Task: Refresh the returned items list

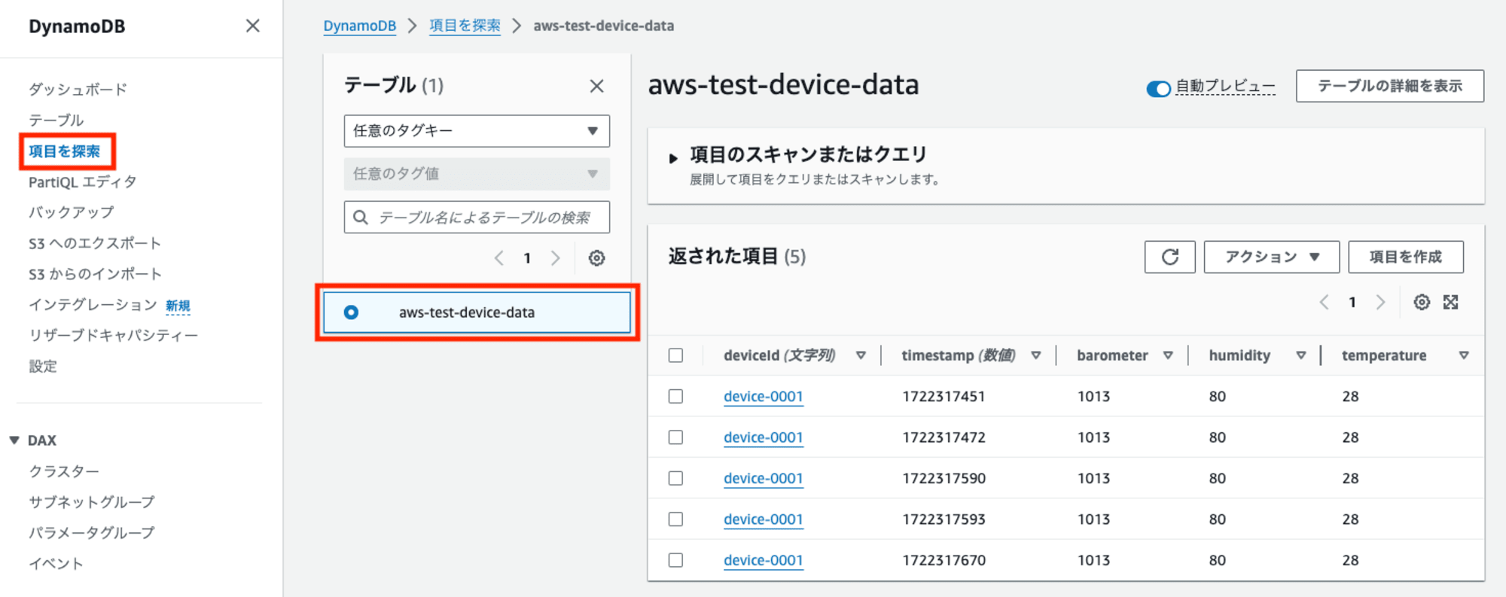Action: 1169,257
